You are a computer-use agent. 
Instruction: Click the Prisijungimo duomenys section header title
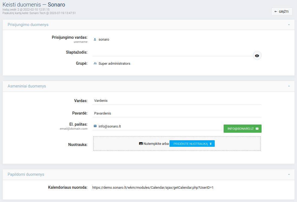coord(28,25)
